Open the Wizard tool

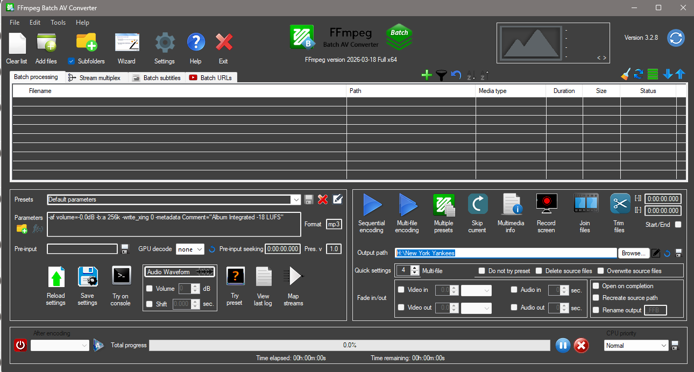[x=127, y=42]
